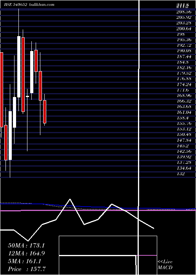Screen dimensions: 196x275
Task: Click the 155.76 price axis label
Action: point(184,123)
